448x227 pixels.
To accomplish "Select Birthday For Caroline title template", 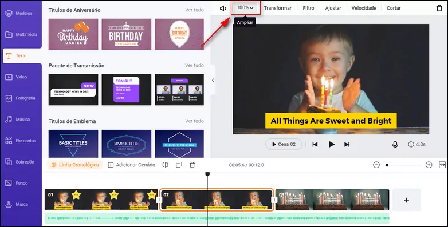I will [x=126, y=34].
